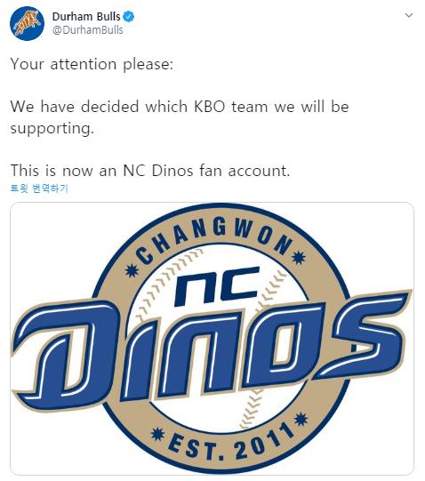Click the EST. 2011 text on badge
This screenshot has height=481, width=425.
click(231, 444)
